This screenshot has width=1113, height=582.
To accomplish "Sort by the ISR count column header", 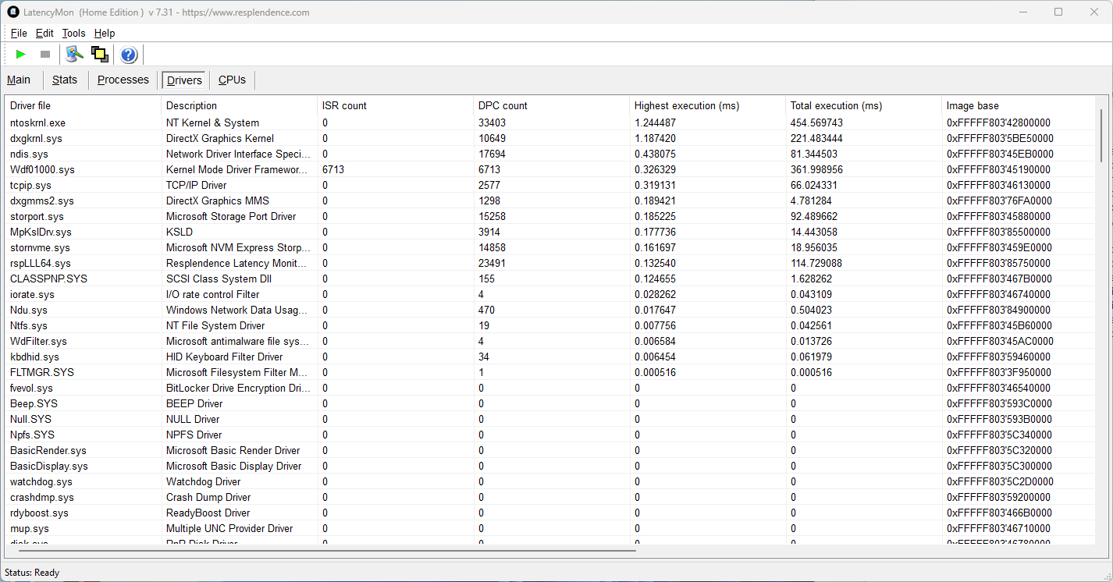I will coord(344,105).
